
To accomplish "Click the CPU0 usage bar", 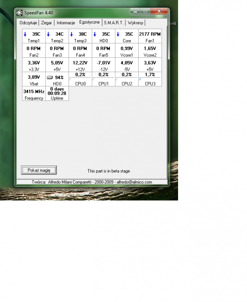I will pos(80,79).
